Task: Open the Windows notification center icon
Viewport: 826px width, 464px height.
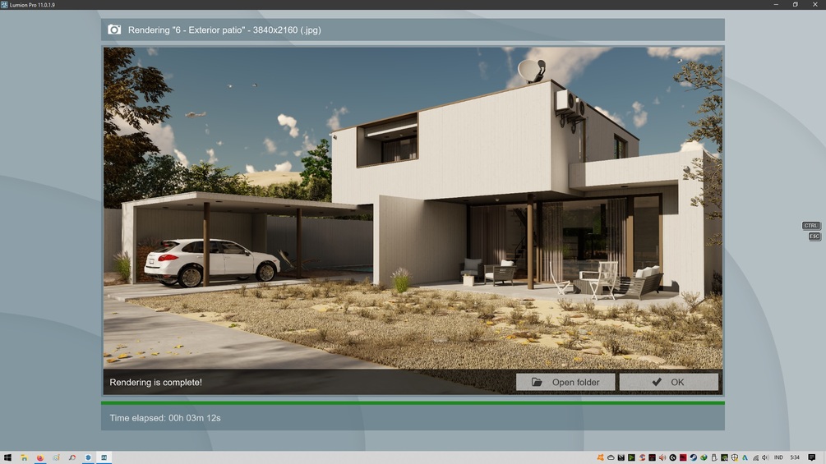Action: point(812,457)
